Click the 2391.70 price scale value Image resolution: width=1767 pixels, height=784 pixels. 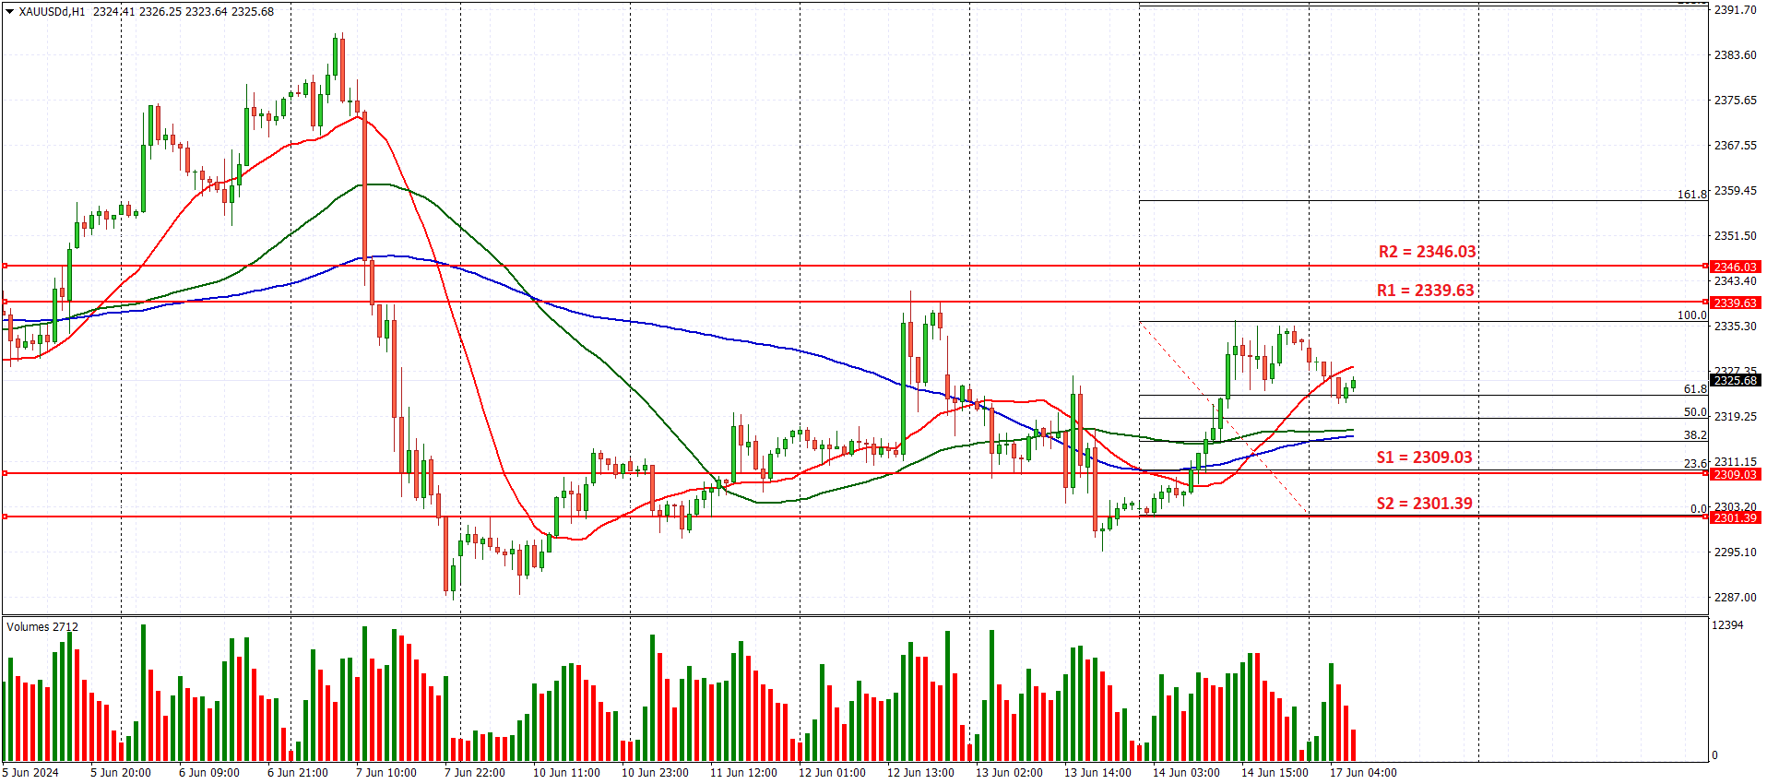click(x=1735, y=10)
